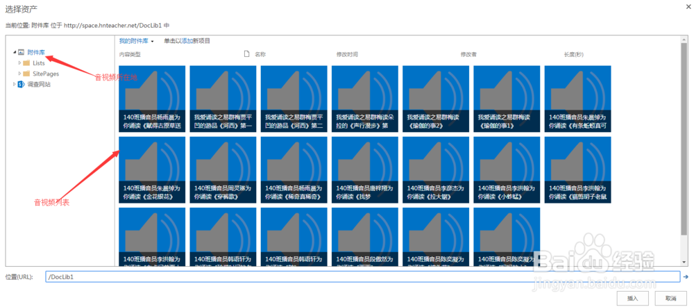This screenshot has height=307, width=694.
Task: Open the Lists tree item
Action: [x=38, y=63]
